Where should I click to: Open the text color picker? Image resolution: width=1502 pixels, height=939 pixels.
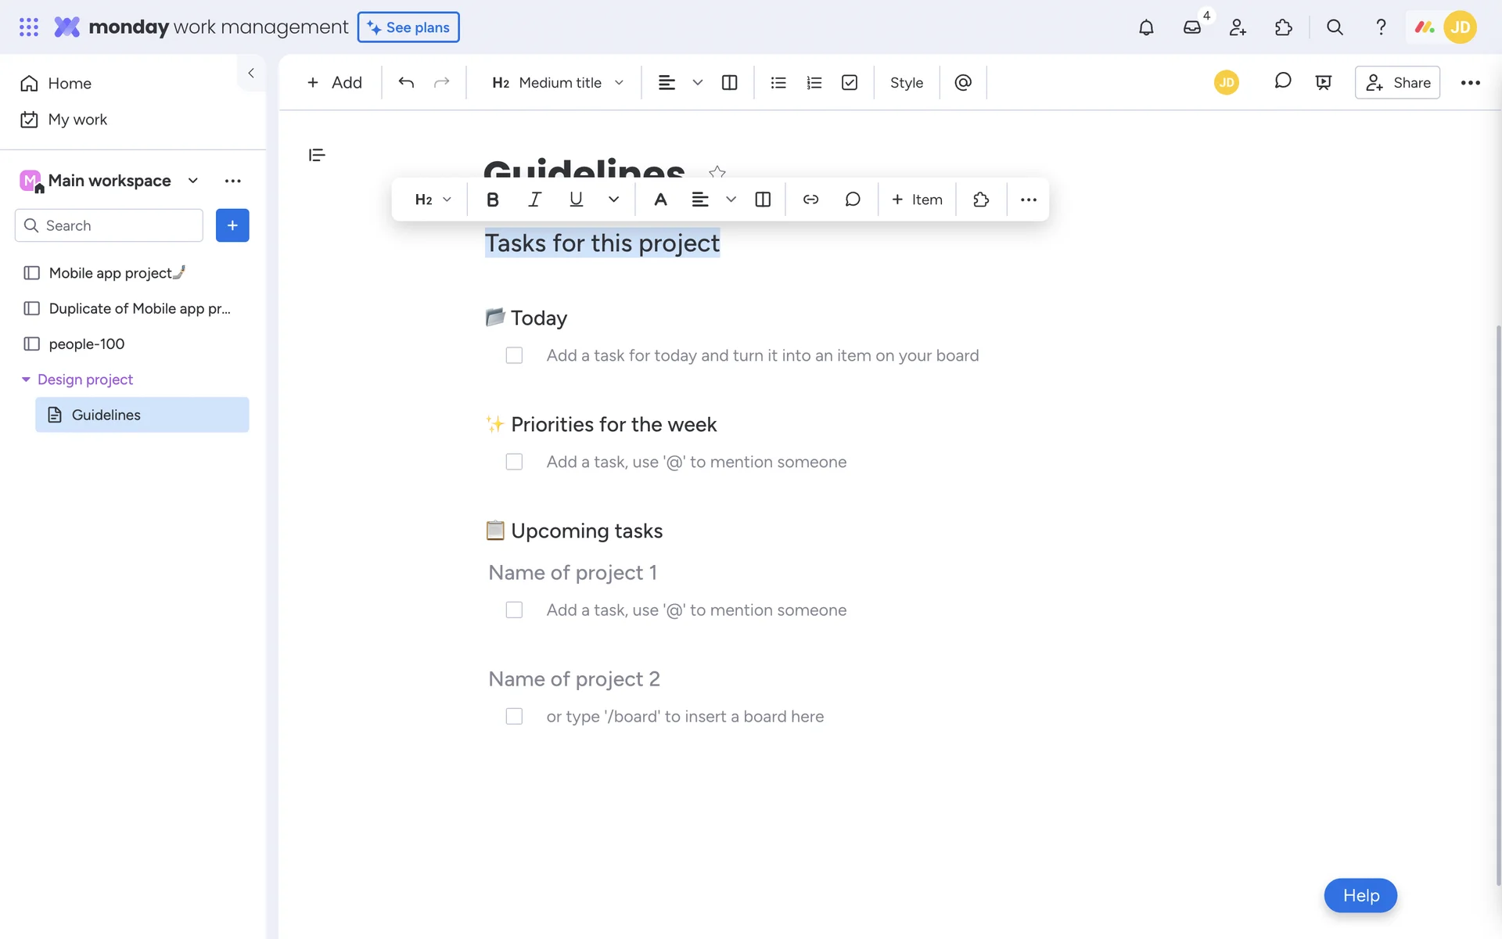pos(660,200)
